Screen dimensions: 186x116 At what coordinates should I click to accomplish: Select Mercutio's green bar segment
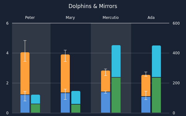[116, 95]
